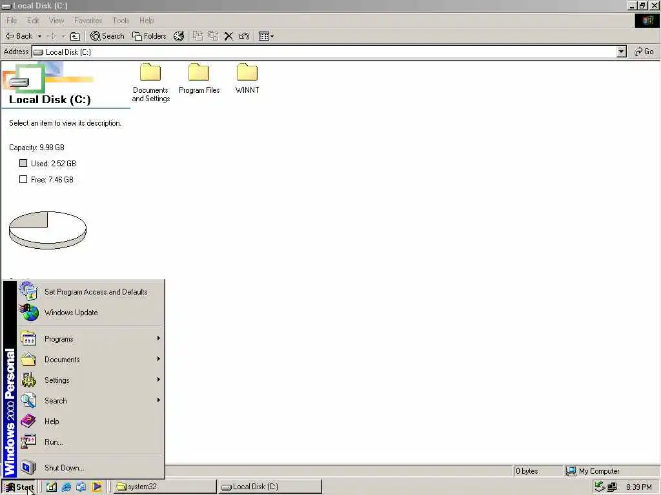Click the Set Program Access icon
The image size is (661, 495).
29,291
